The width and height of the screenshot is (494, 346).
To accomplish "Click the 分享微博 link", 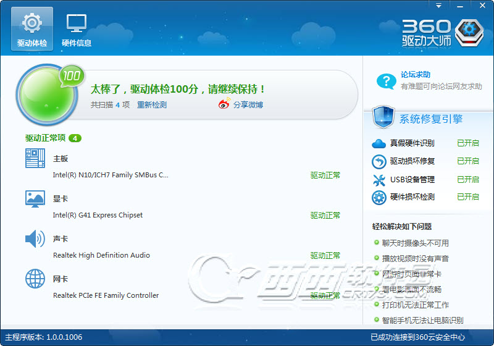I will [248, 104].
